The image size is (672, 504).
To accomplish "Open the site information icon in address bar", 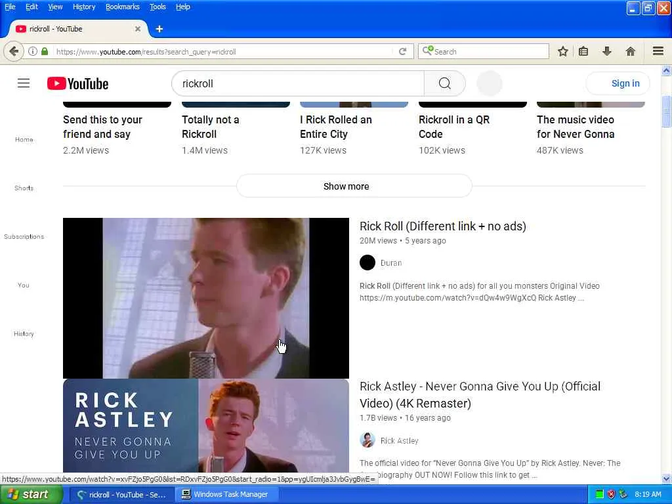I will tap(33, 51).
